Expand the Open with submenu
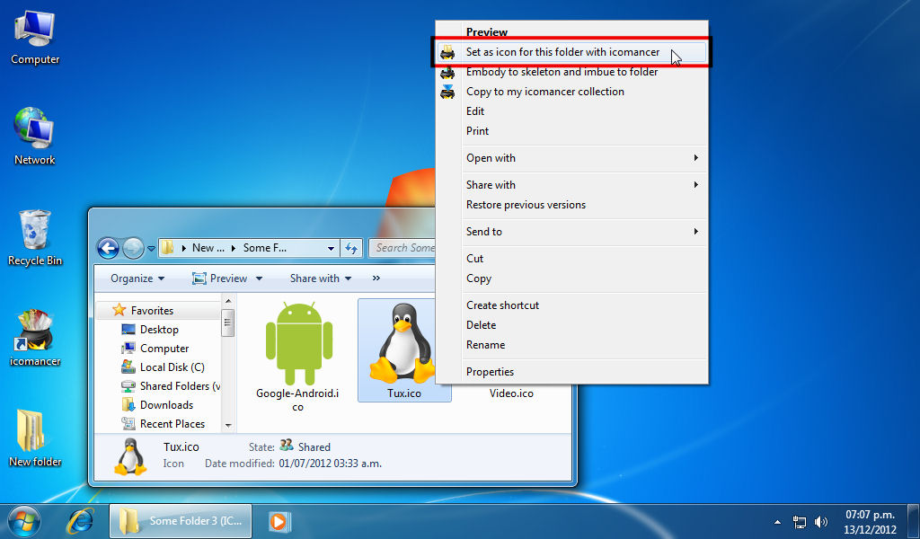The width and height of the screenshot is (920, 539). click(571, 158)
